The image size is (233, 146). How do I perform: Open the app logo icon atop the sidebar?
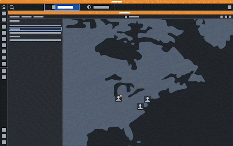point(4,7)
